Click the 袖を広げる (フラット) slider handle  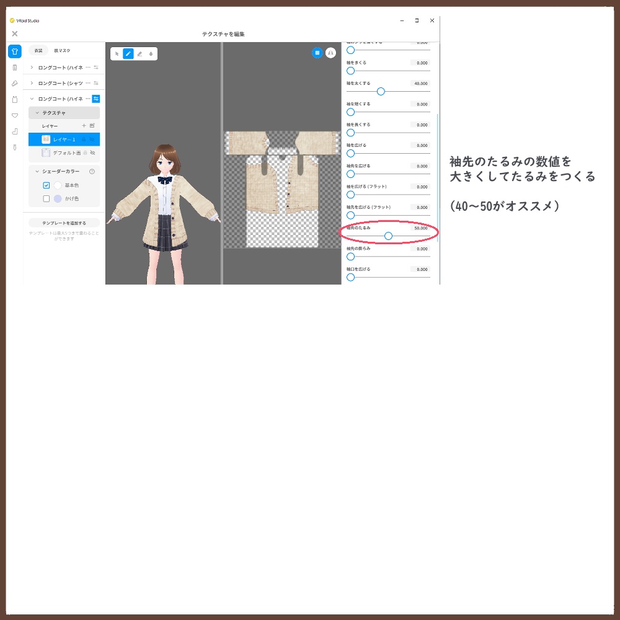click(350, 195)
